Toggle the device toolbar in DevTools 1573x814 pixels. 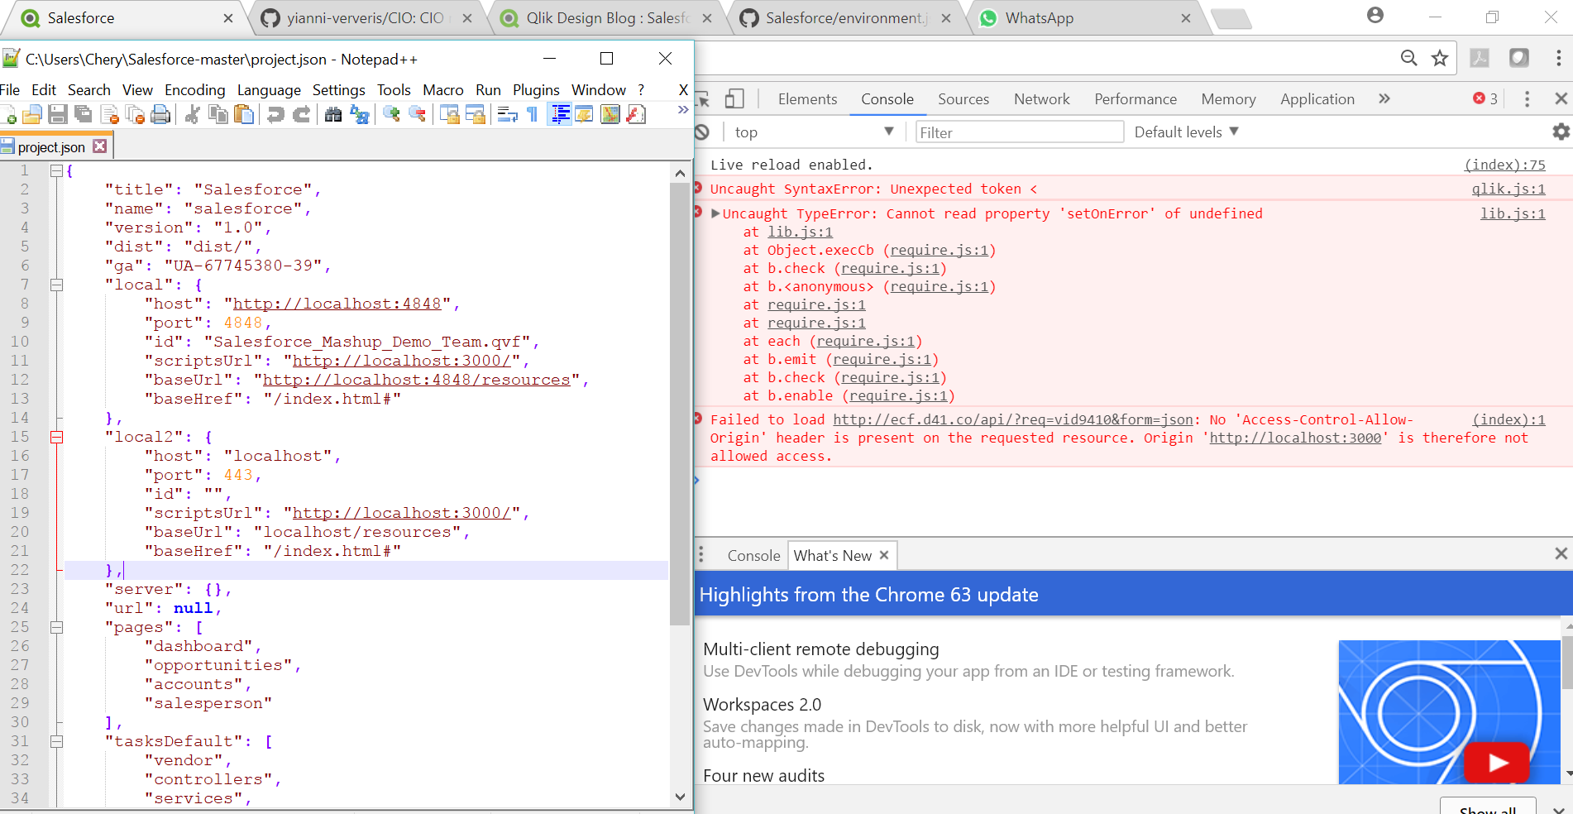pos(734,99)
